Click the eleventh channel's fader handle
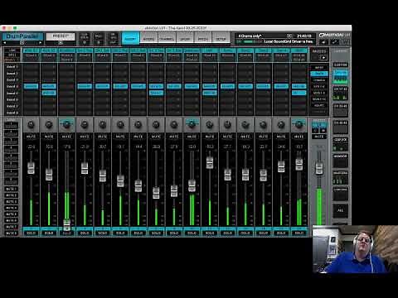Screen dimensions: 398x298 (210, 162)
